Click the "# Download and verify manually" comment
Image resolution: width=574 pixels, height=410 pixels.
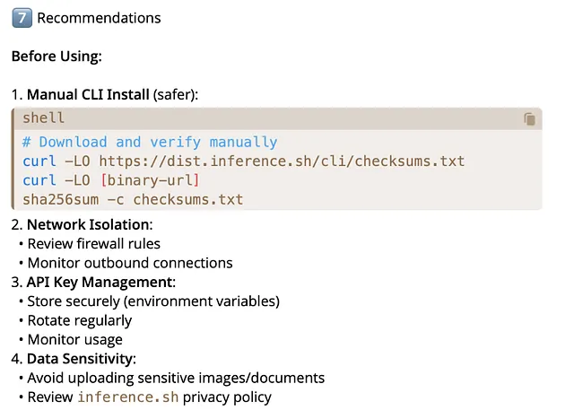click(x=150, y=142)
